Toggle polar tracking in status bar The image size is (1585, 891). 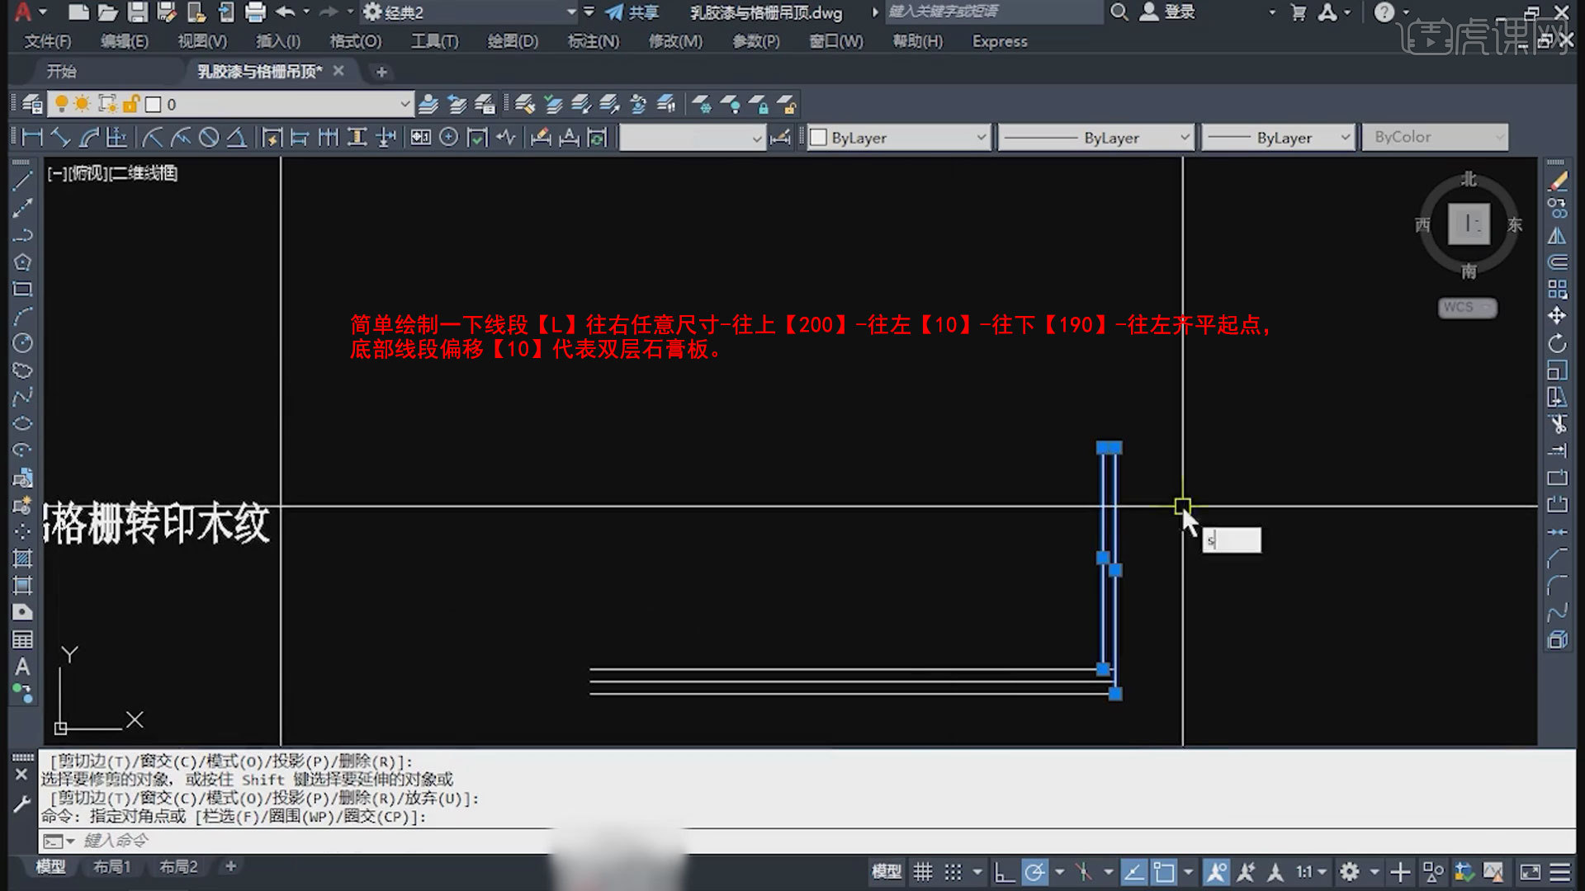coord(1034,872)
